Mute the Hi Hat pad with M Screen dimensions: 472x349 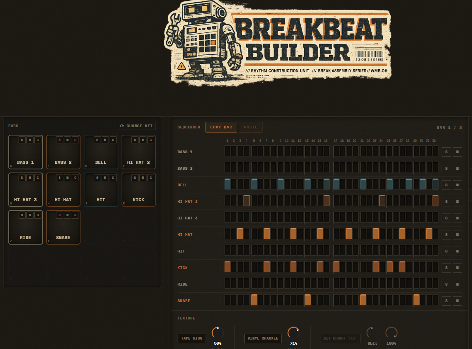coord(67,178)
